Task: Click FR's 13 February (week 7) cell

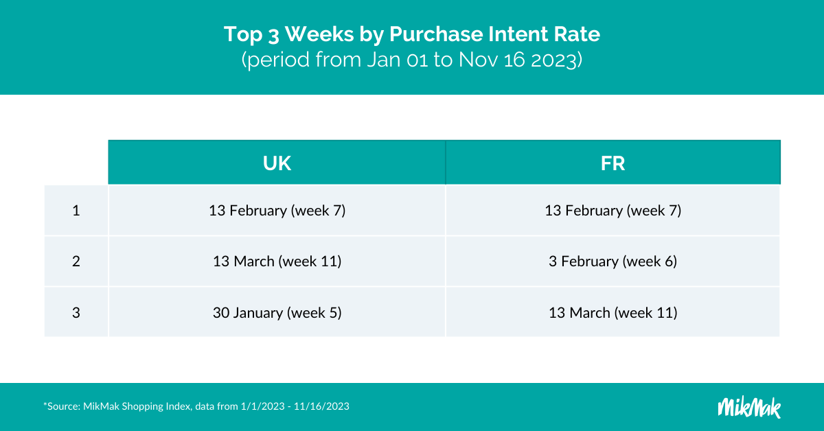Action: pos(613,211)
